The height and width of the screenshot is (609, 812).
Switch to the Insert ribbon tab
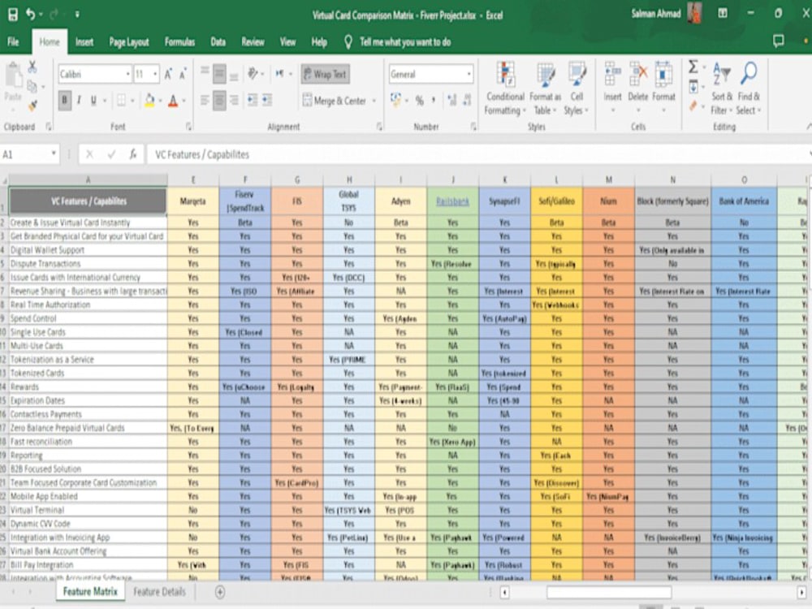pos(84,42)
